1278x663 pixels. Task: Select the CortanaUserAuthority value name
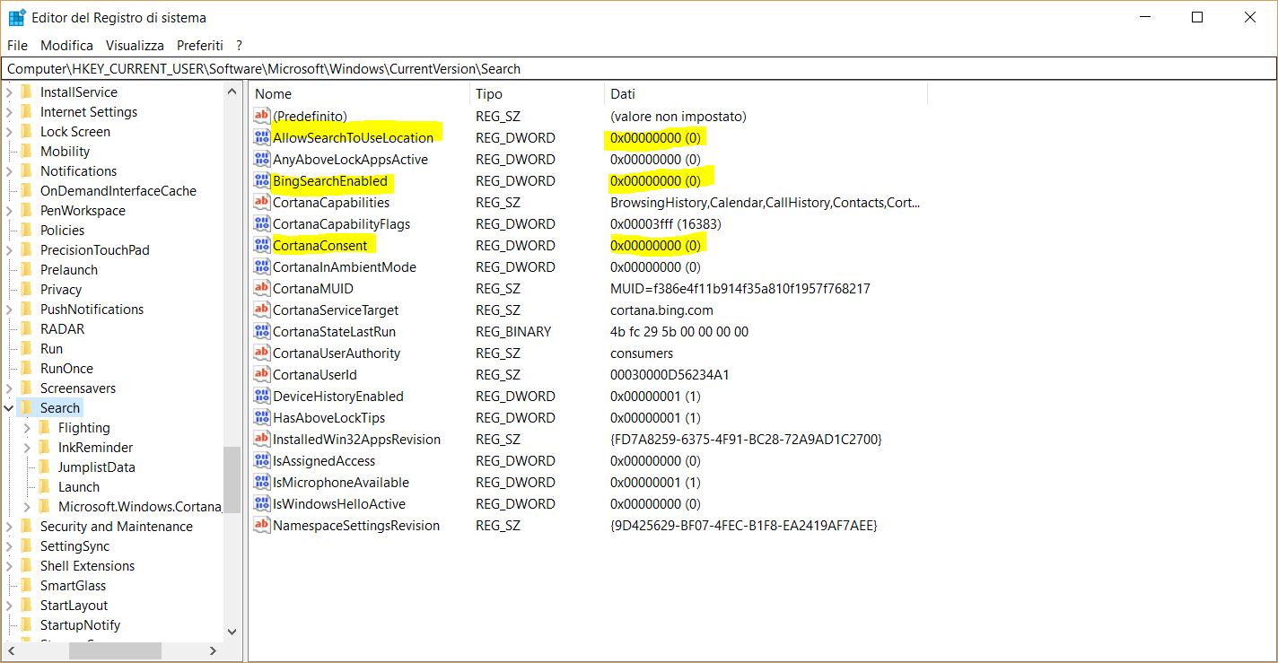tap(337, 353)
